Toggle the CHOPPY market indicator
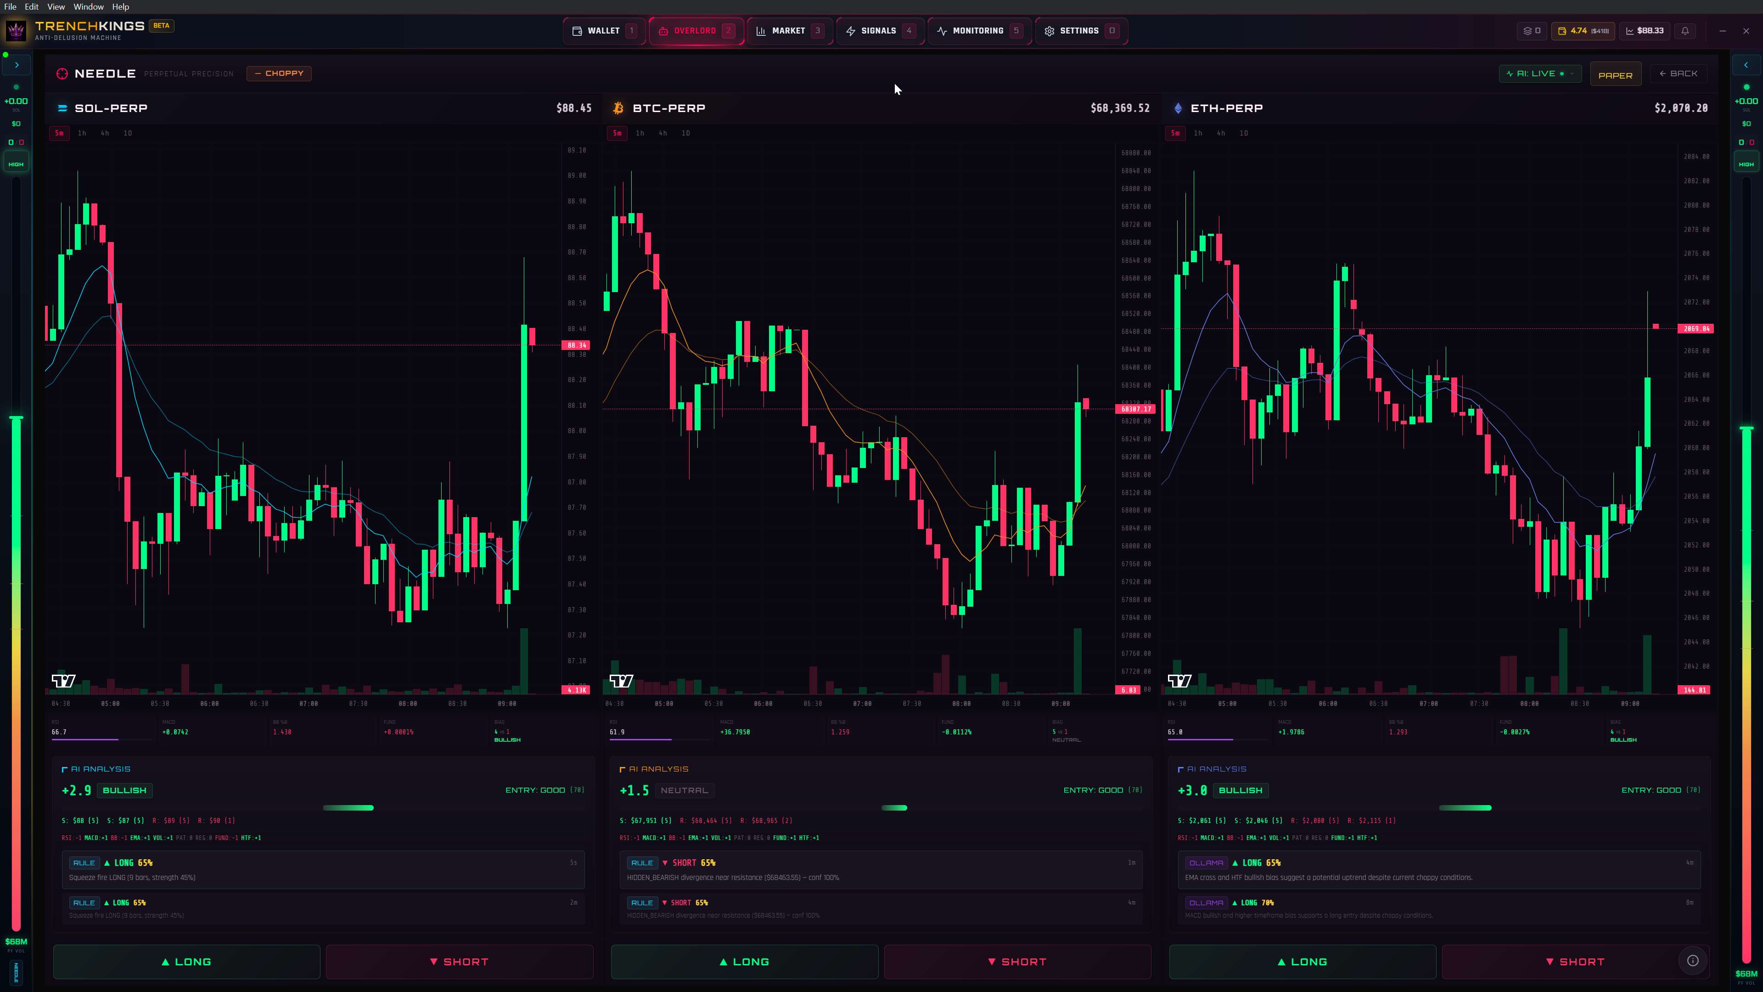The height and width of the screenshot is (992, 1763). tap(279, 73)
